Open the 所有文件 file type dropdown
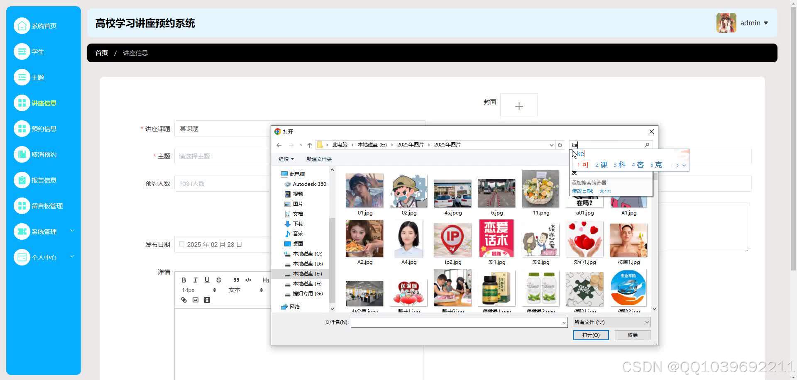797x380 pixels. 611,322
